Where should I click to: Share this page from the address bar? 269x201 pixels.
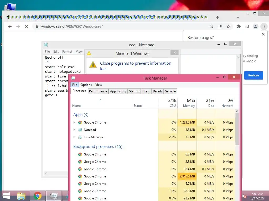coord(220,26)
